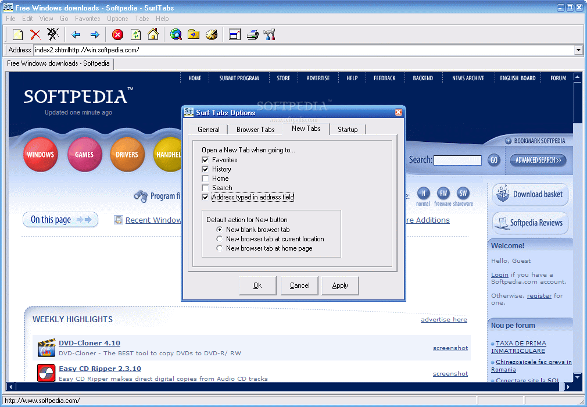Viewport: 587px width, 407px height.
Task: Click the Apply button
Action: tap(340, 285)
